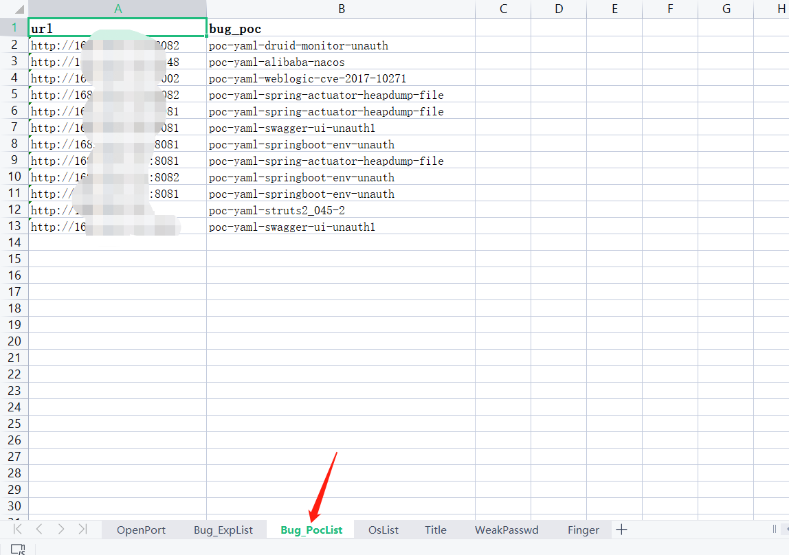
Task: Select cell 'poc-yaml-weblogic-cve-2017-10271'
Action: click(341, 78)
